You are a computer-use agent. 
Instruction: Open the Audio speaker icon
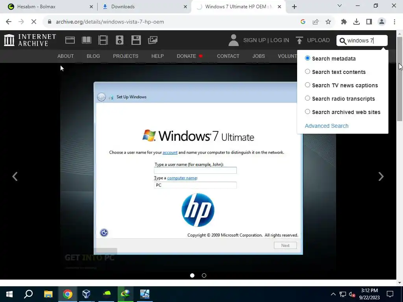120,40
